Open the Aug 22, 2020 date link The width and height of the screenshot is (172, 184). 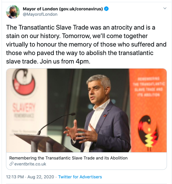(x=41, y=177)
